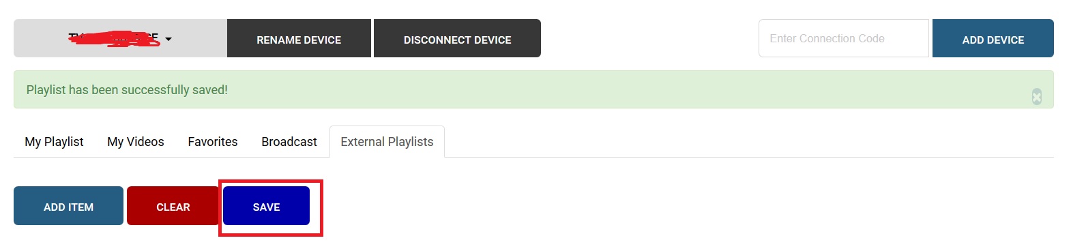Save the external playlist

coord(266,205)
